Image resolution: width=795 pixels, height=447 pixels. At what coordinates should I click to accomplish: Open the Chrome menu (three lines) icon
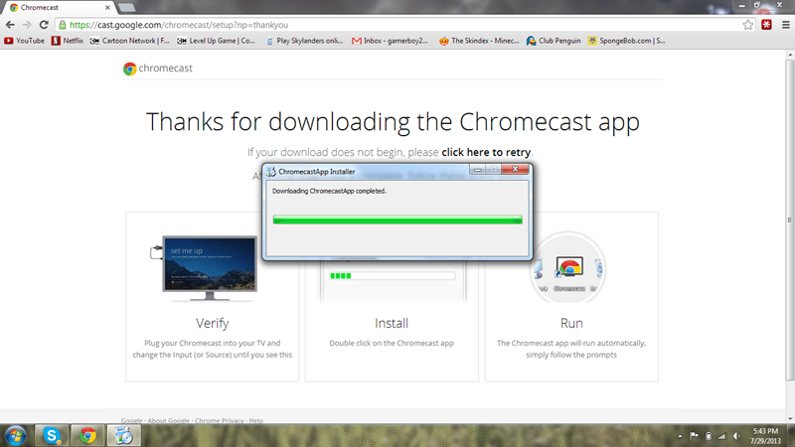(x=786, y=24)
